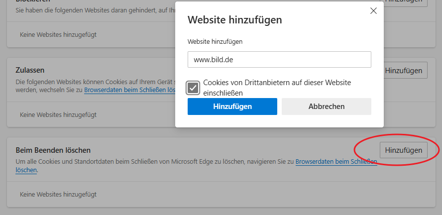Click the Cookies von Drittanbietern checkbox label
Screen dimensions: 442x215
pos(277,88)
